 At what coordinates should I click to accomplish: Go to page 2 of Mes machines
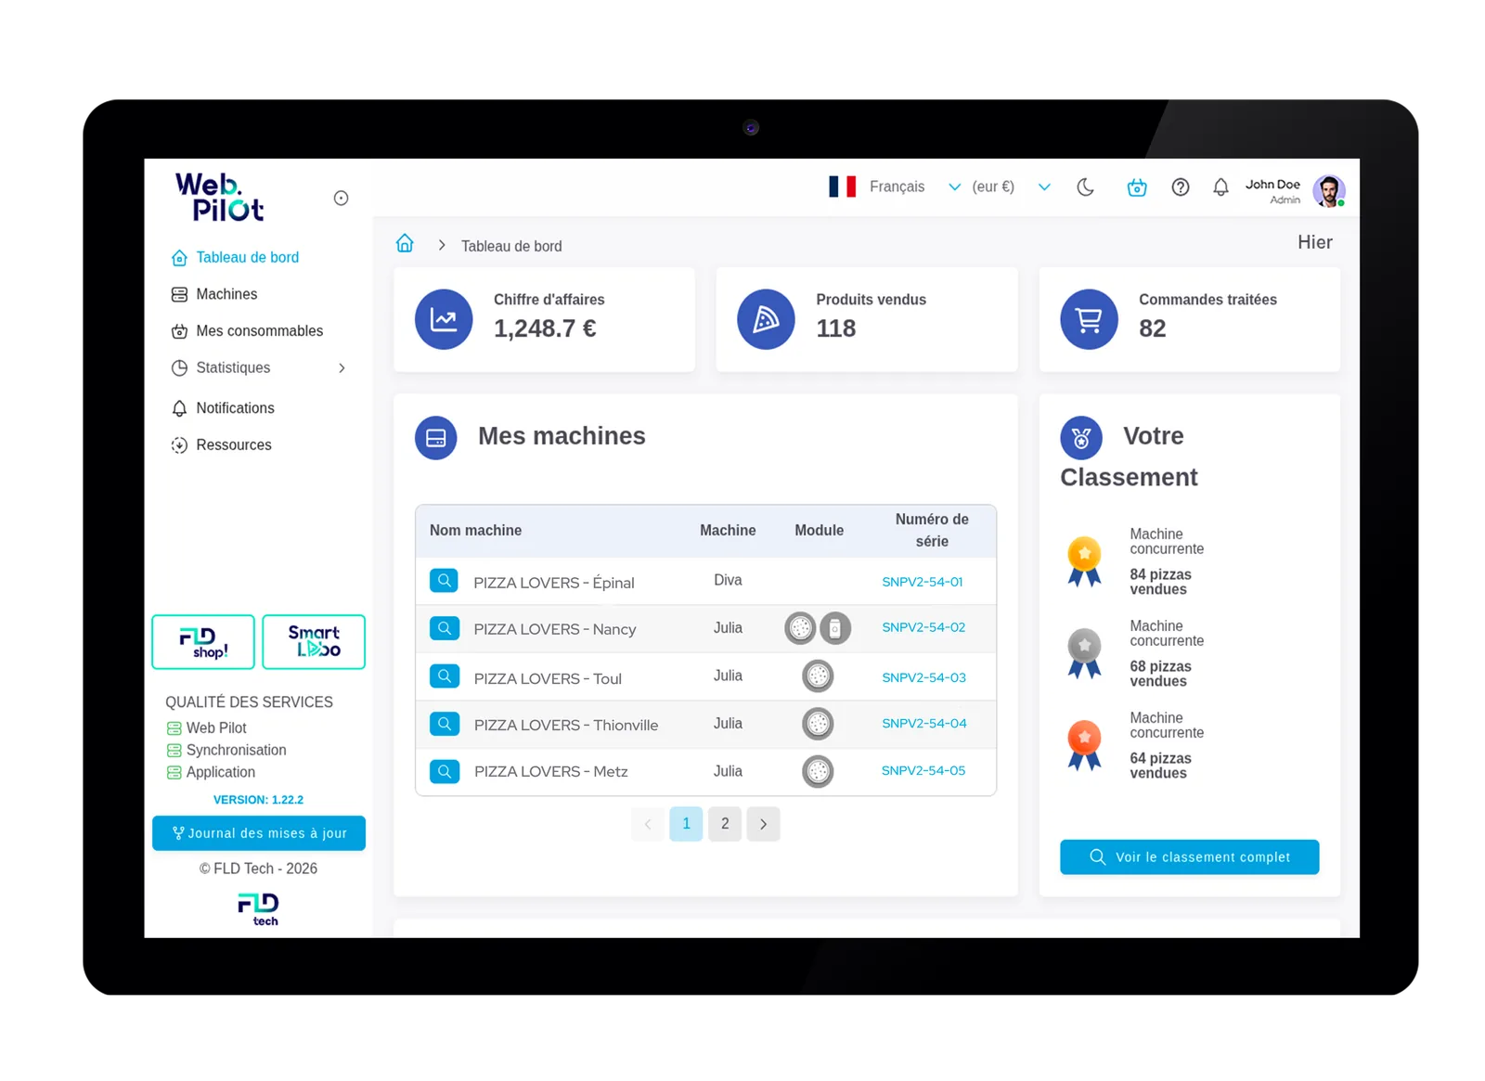point(725,823)
